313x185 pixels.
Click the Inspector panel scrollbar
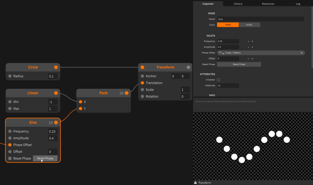[312, 37]
